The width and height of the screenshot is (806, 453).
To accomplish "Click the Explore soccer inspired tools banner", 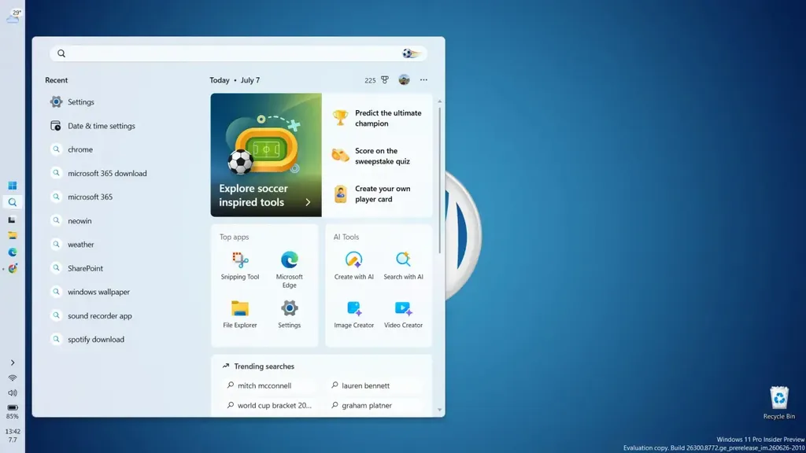I will tap(266, 155).
